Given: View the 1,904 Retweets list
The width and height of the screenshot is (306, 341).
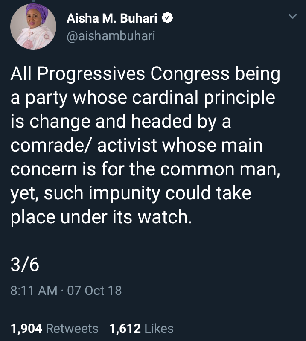Looking at the screenshot, I should click(x=54, y=328).
